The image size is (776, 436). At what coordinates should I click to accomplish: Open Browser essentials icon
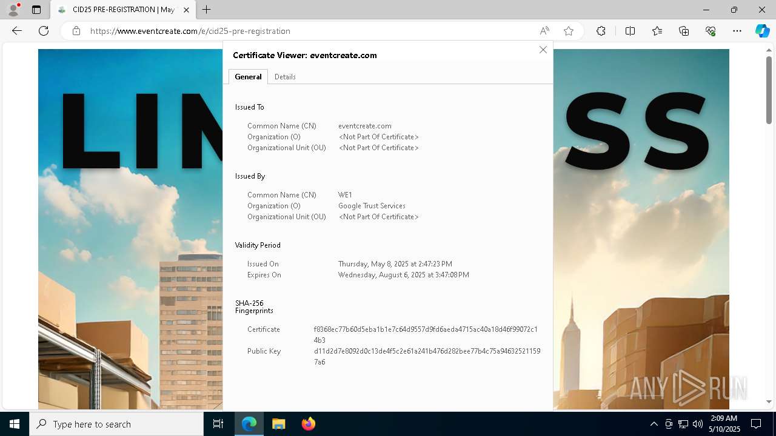point(711,31)
